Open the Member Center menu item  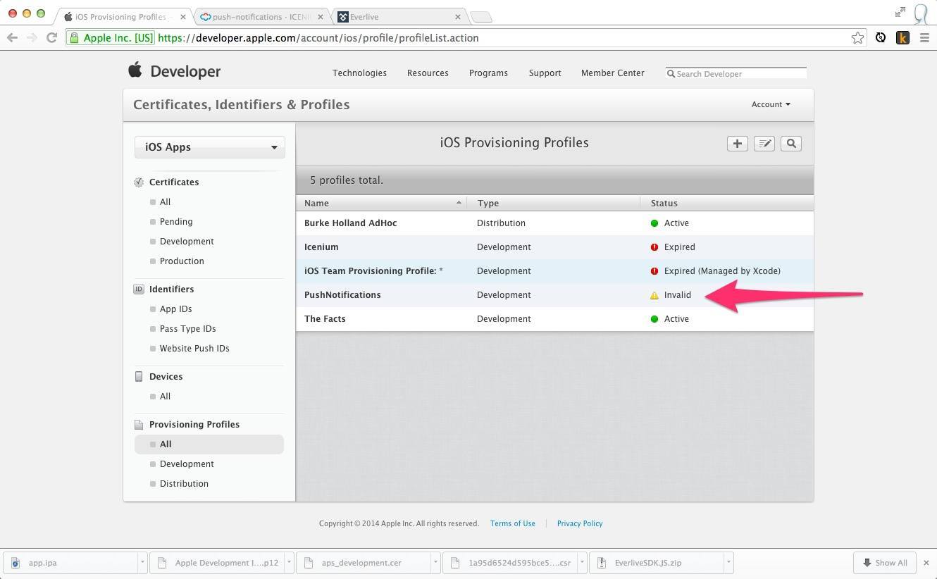[x=612, y=73]
